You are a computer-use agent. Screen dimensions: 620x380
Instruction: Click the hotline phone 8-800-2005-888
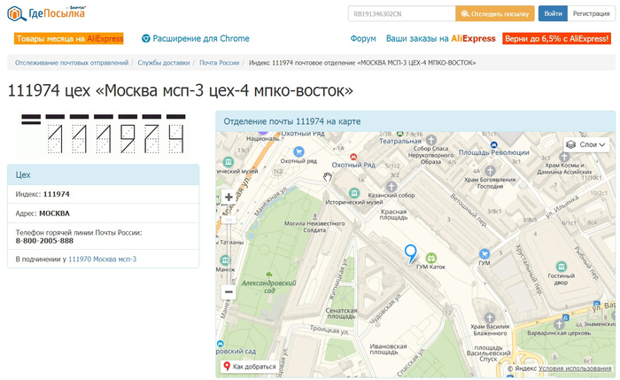tap(44, 240)
